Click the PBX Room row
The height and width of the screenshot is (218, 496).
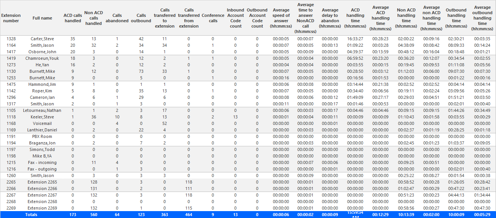click(x=248, y=136)
